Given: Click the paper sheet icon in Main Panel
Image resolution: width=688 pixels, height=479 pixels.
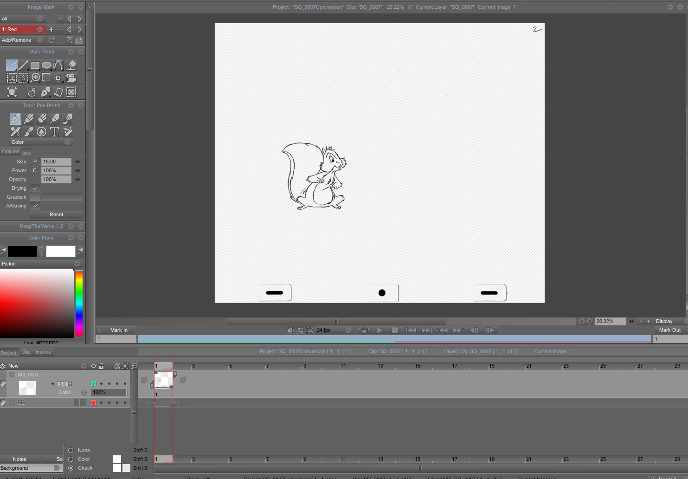Looking at the screenshot, I should point(58,92).
